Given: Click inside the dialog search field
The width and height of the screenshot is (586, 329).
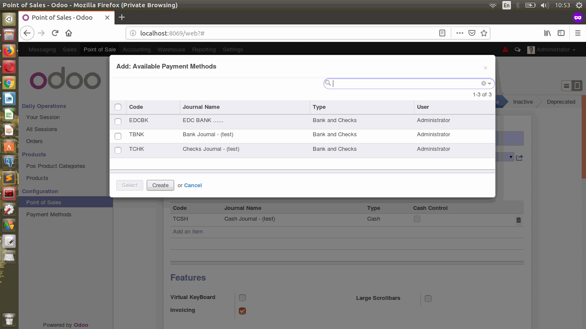Looking at the screenshot, I should tap(405, 84).
